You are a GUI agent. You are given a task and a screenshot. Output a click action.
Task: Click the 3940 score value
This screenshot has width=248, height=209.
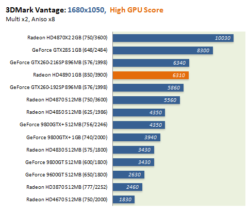pyautogui.click(x=151, y=138)
